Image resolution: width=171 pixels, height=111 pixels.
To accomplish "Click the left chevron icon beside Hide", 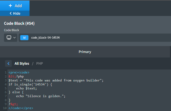I will (11, 13).
